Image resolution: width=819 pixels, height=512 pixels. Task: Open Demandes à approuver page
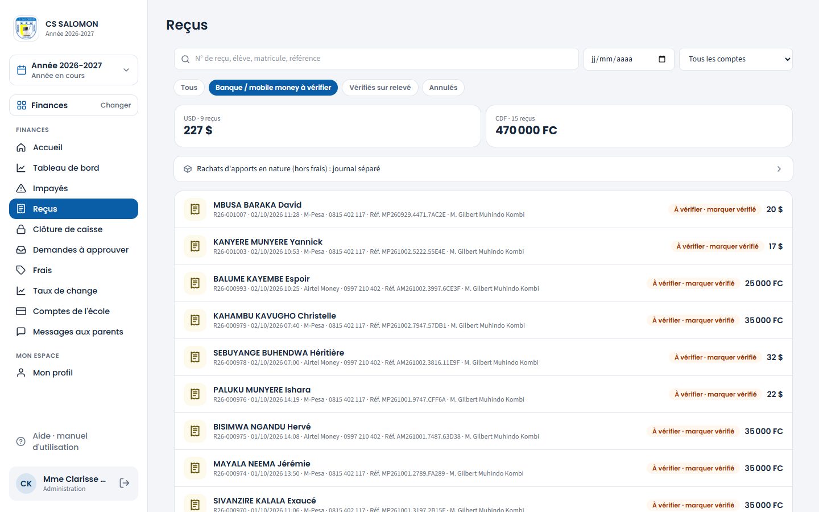click(73, 250)
